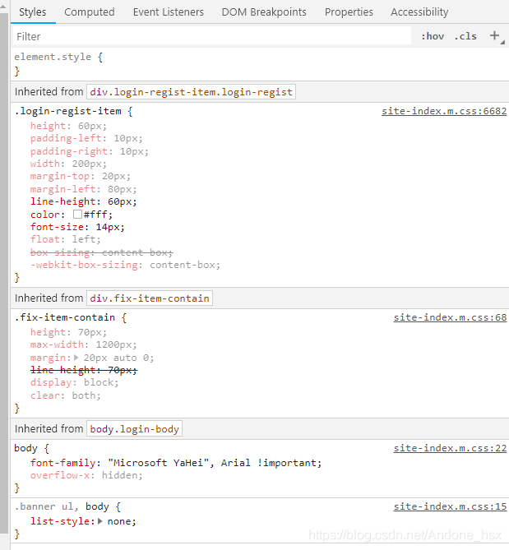The width and height of the screenshot is (509, 550).
Task: Open site-index.m.css:22 source link
Action: 450,448
